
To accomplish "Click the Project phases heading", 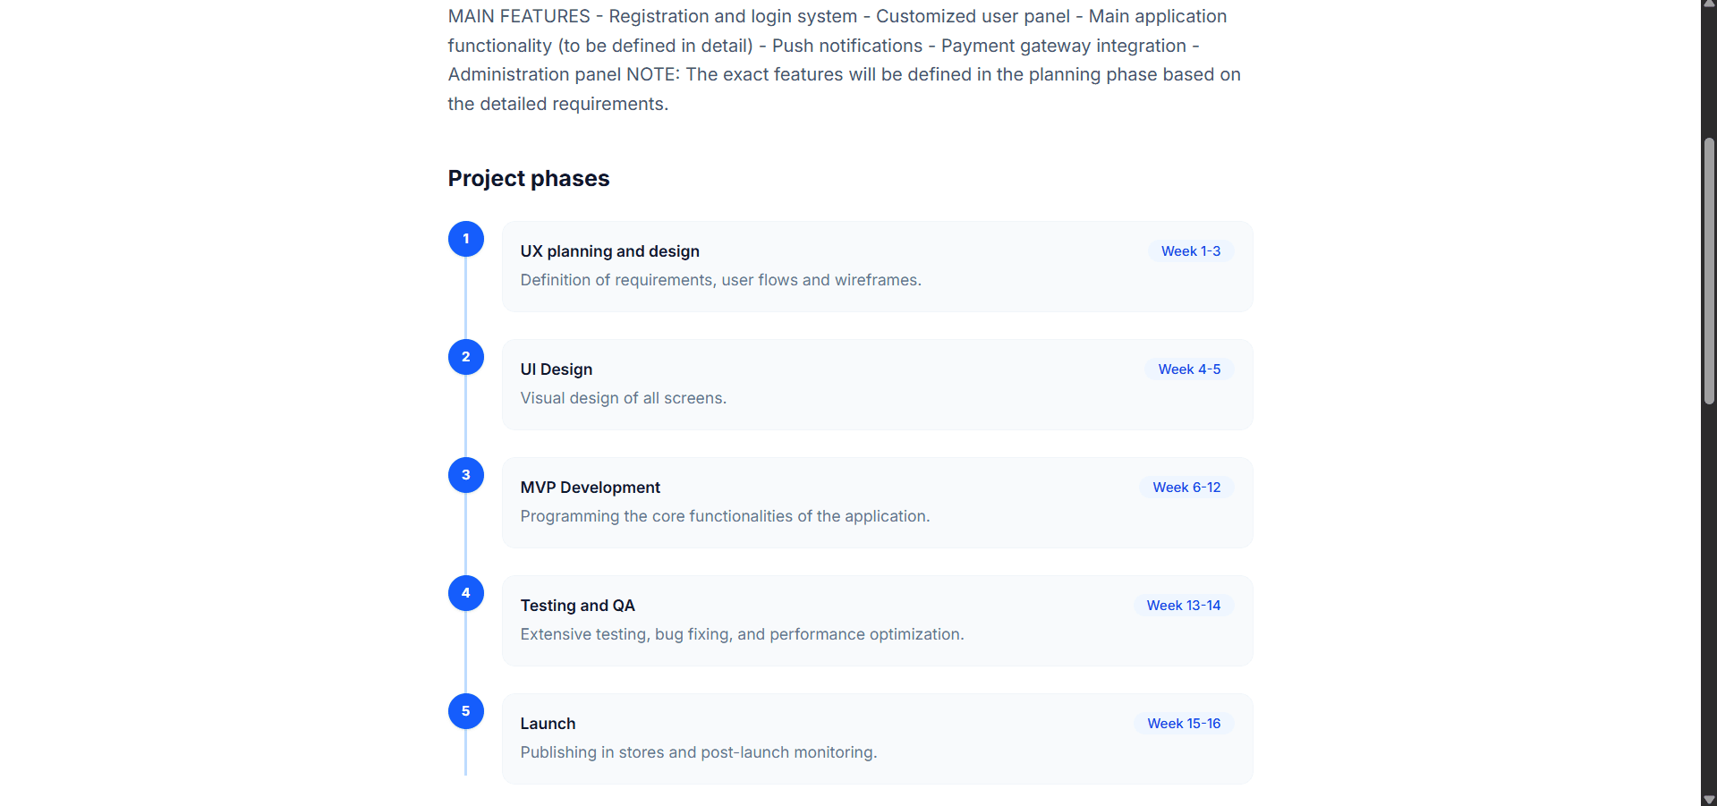I will click(528, 179).
